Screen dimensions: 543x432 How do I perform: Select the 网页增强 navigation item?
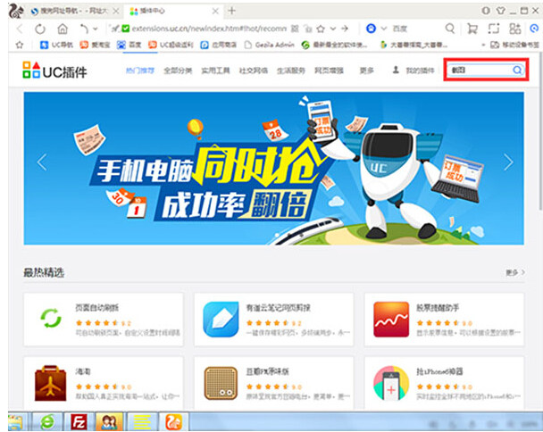pos(329,71)
